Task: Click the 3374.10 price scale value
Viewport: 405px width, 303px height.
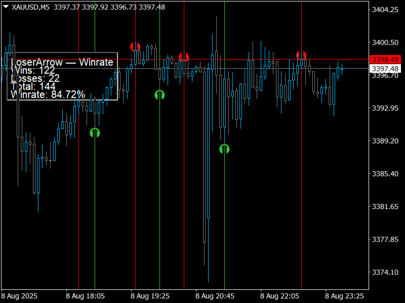Action: pyautogui.click(x=385, y=272)
